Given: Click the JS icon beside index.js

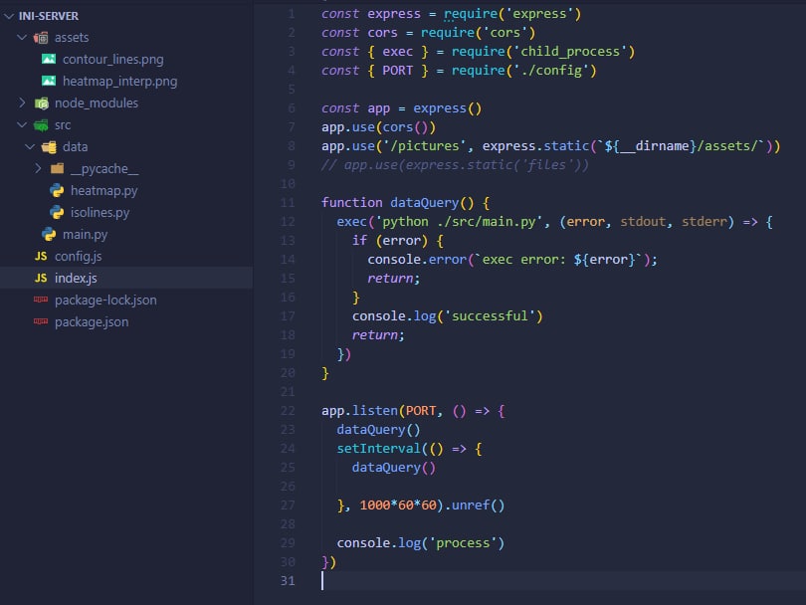Looking at the screenshot, I should click(41, 278).
